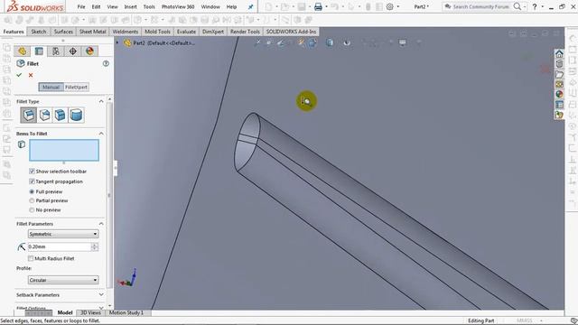Open Custom Properties in task pane
The width and height of the screenshot is (578, 325).
click(x=559, y=105)
